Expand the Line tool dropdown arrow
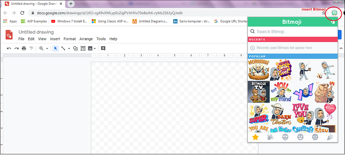The height and width of the screenshot is (155, 345). pos(69,49)
